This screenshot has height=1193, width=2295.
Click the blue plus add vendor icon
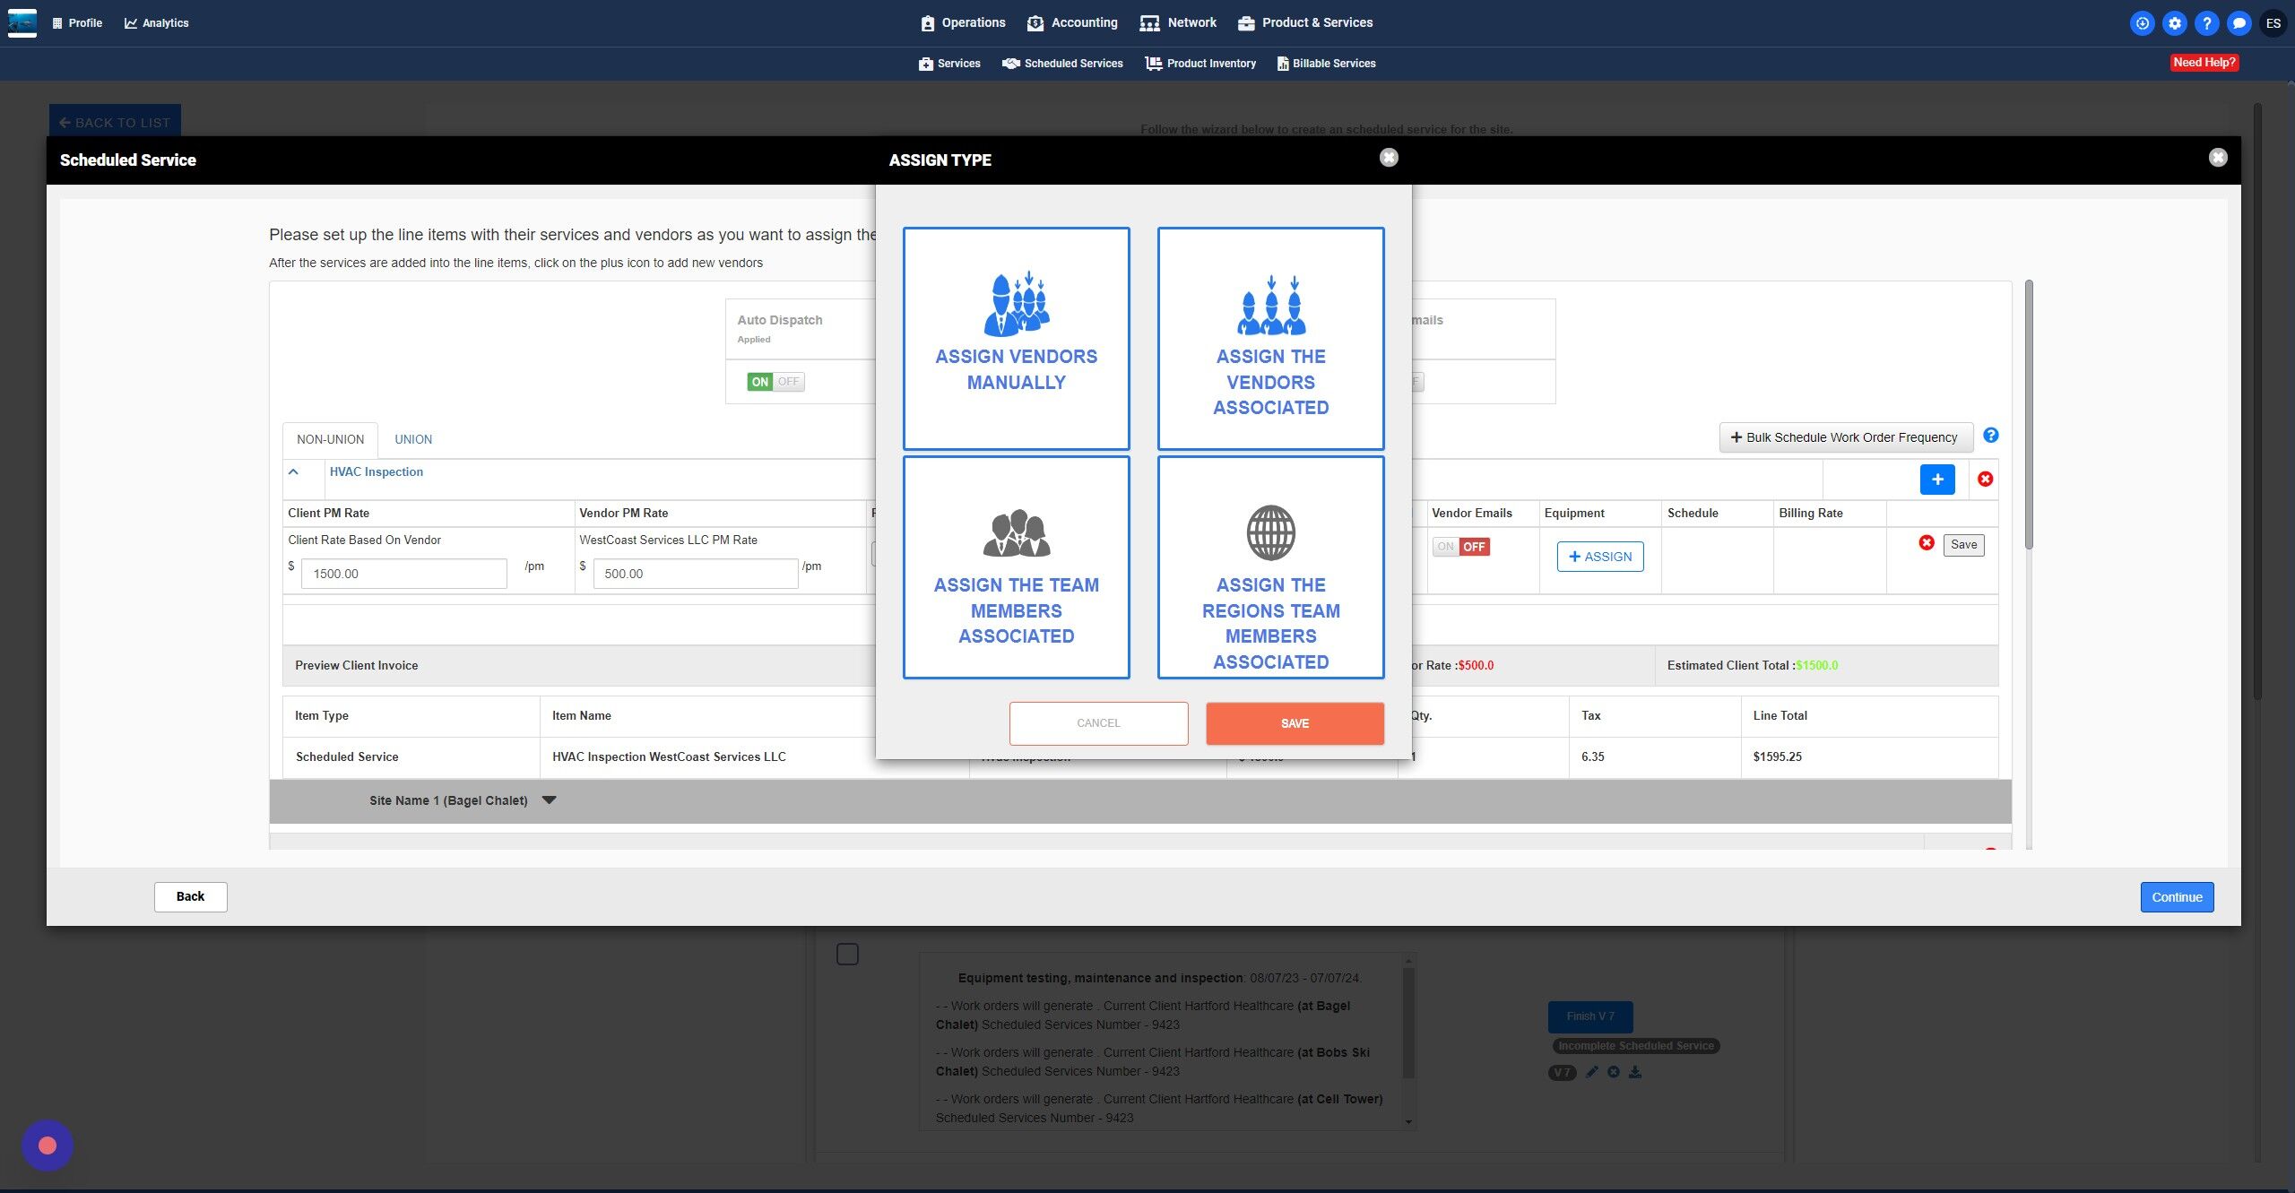[x=1936, y=480]
